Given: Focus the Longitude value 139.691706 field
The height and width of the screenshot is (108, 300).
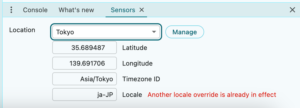Looking at the screenshot, I should point(84,63).
